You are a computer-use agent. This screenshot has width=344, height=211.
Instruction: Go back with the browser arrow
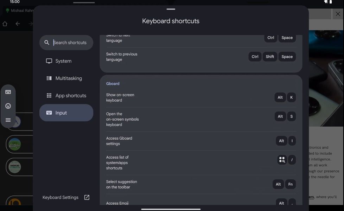point(18,24)
